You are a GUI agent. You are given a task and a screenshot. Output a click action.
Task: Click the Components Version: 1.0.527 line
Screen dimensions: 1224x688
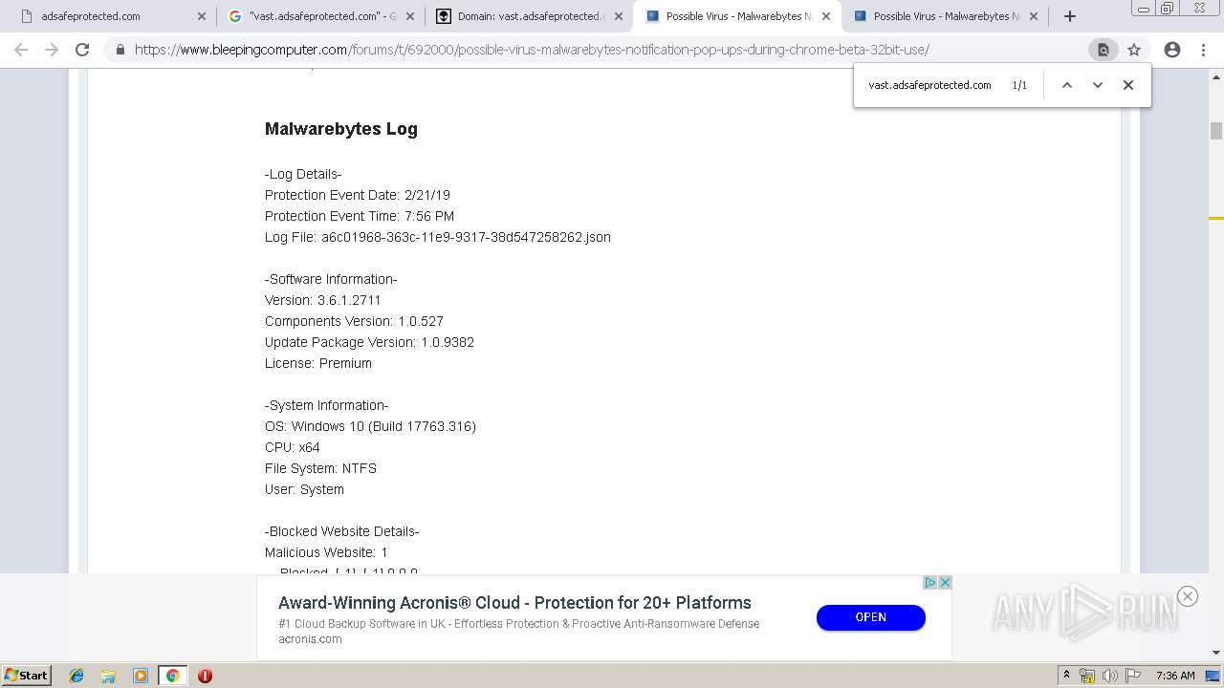(354, 321)
